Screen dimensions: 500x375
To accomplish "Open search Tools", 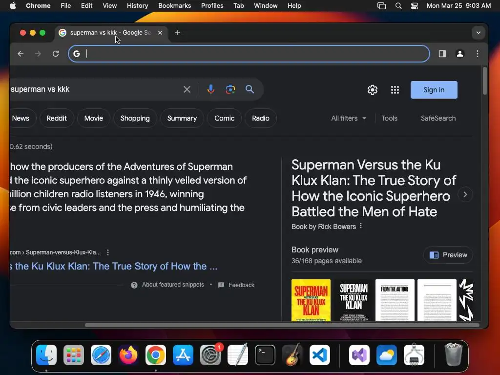I will (x=389, y=118).
